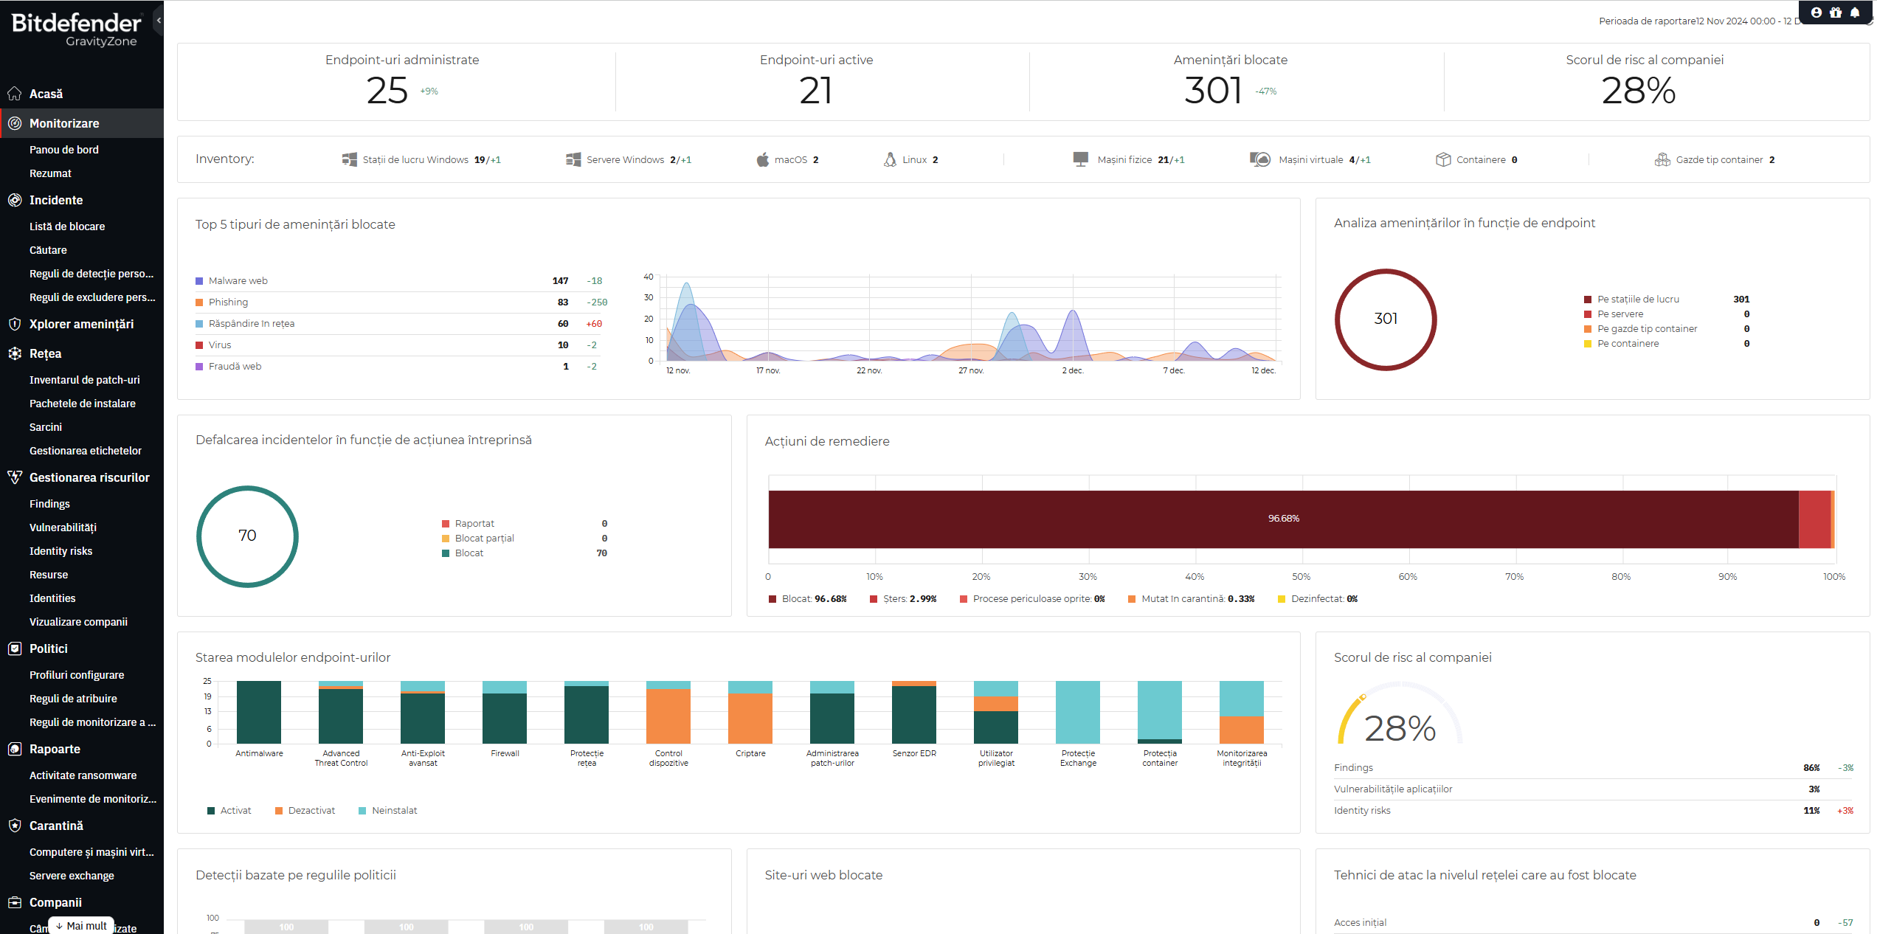The height and width of the screenshot is (934, 1877).
Task: Click Vulnerabilitățile aplicațiilor row
Action: [x=1594, y=789]
